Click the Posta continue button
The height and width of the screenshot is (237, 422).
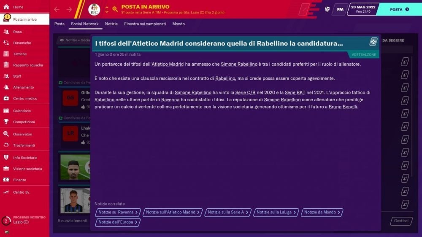point(399,9)
